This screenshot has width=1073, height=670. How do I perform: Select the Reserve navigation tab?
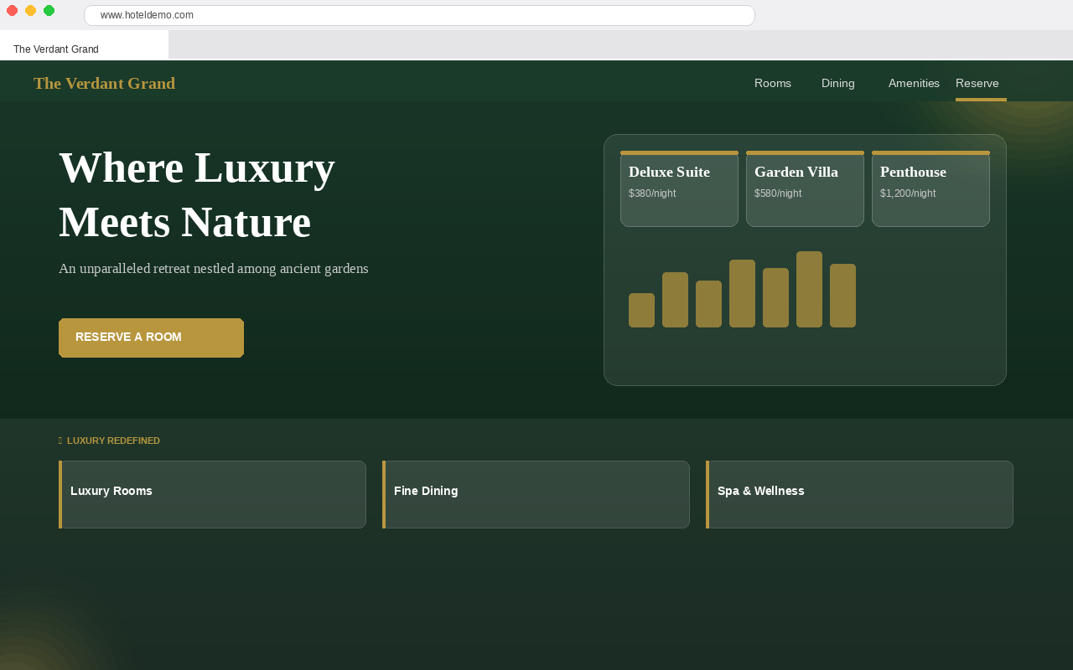[x=981, y=83]
